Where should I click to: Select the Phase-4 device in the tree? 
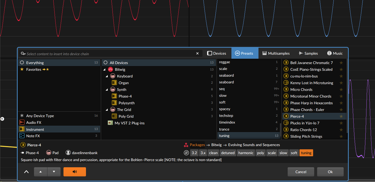pyautogui.click(x=159, y=96)
